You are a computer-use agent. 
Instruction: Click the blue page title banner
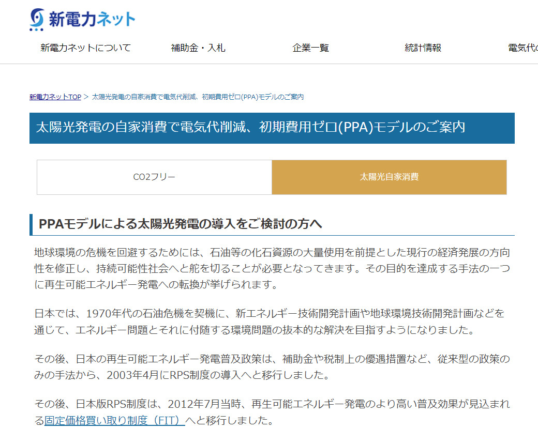(272, 128)
